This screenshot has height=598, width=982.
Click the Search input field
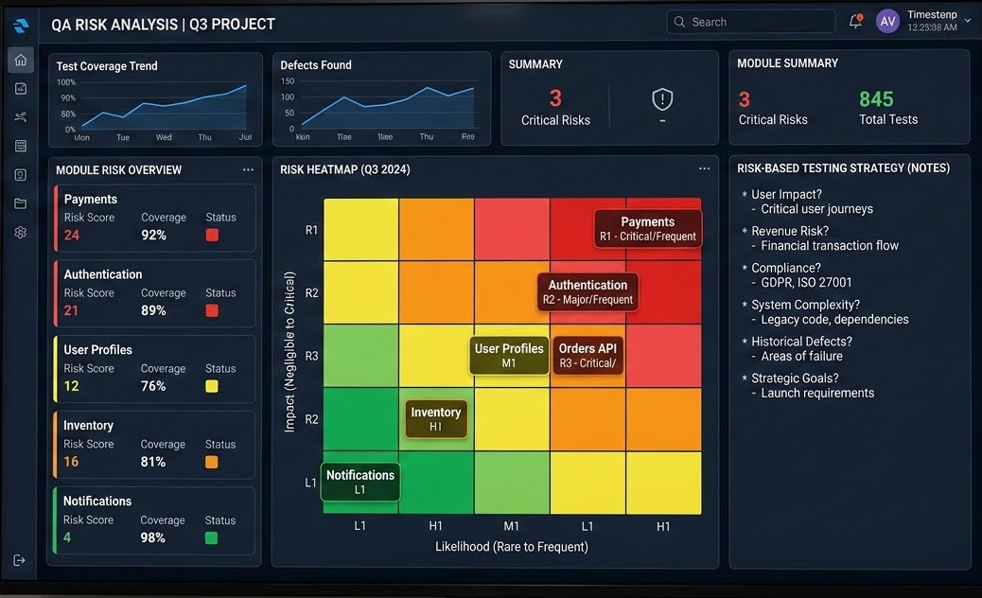750,22
